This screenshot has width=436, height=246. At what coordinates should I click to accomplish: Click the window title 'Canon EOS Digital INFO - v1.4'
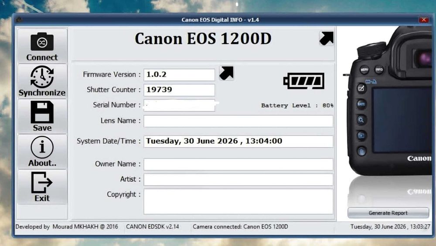point(220,20)
